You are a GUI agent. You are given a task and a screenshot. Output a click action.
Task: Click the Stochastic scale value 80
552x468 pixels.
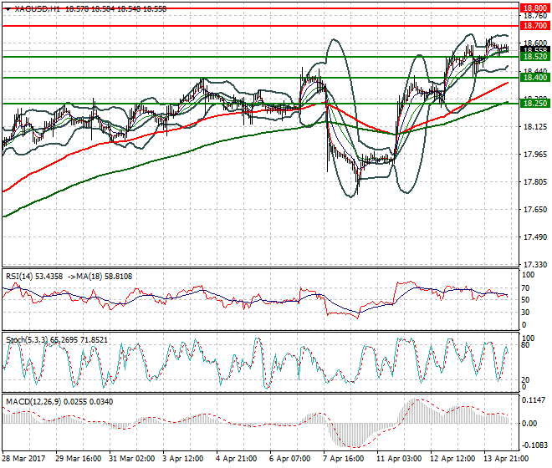(525, 345)
